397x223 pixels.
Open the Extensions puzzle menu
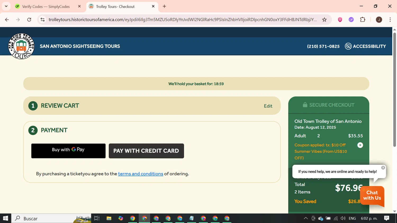(x=363, y=20)
